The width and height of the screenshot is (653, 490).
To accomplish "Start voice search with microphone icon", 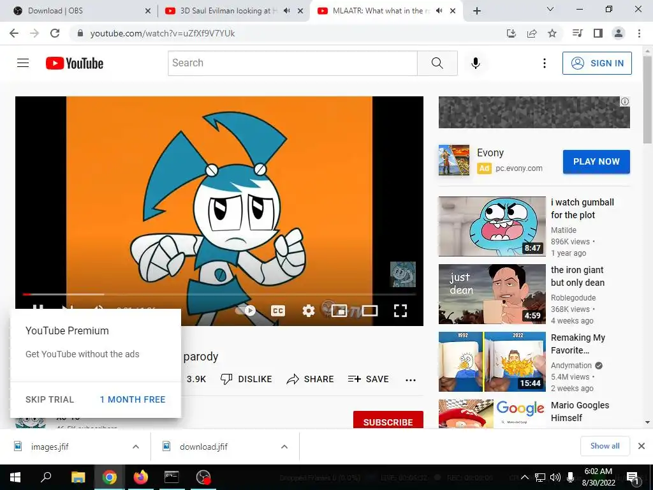I will [476, 63].
